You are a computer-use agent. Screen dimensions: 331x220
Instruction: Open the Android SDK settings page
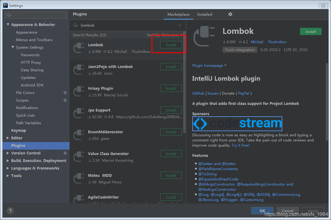(x=32, y=85)
